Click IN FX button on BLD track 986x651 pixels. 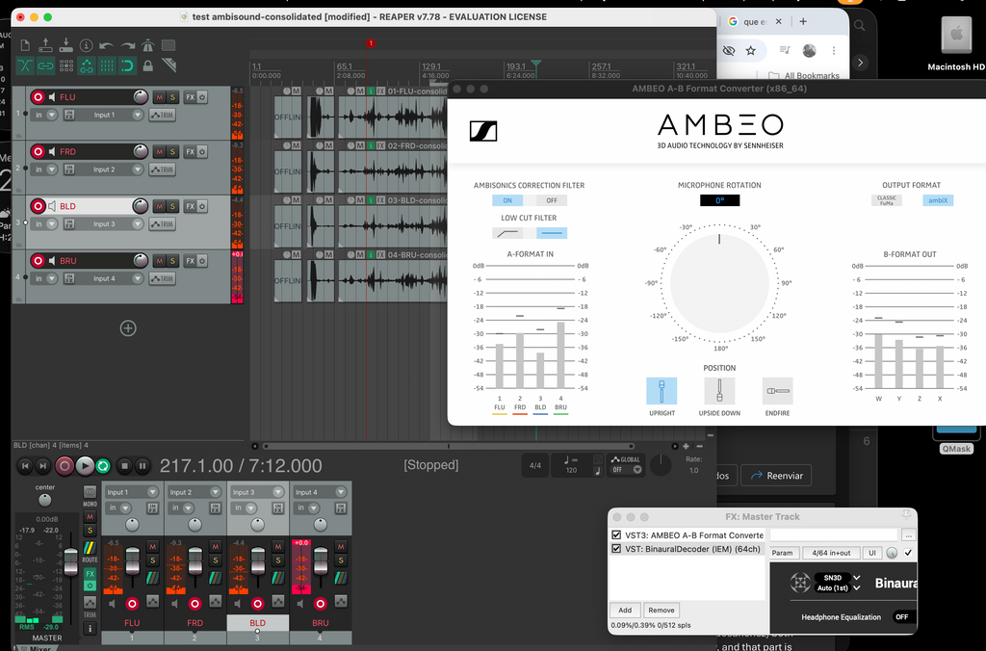[69, 224]
